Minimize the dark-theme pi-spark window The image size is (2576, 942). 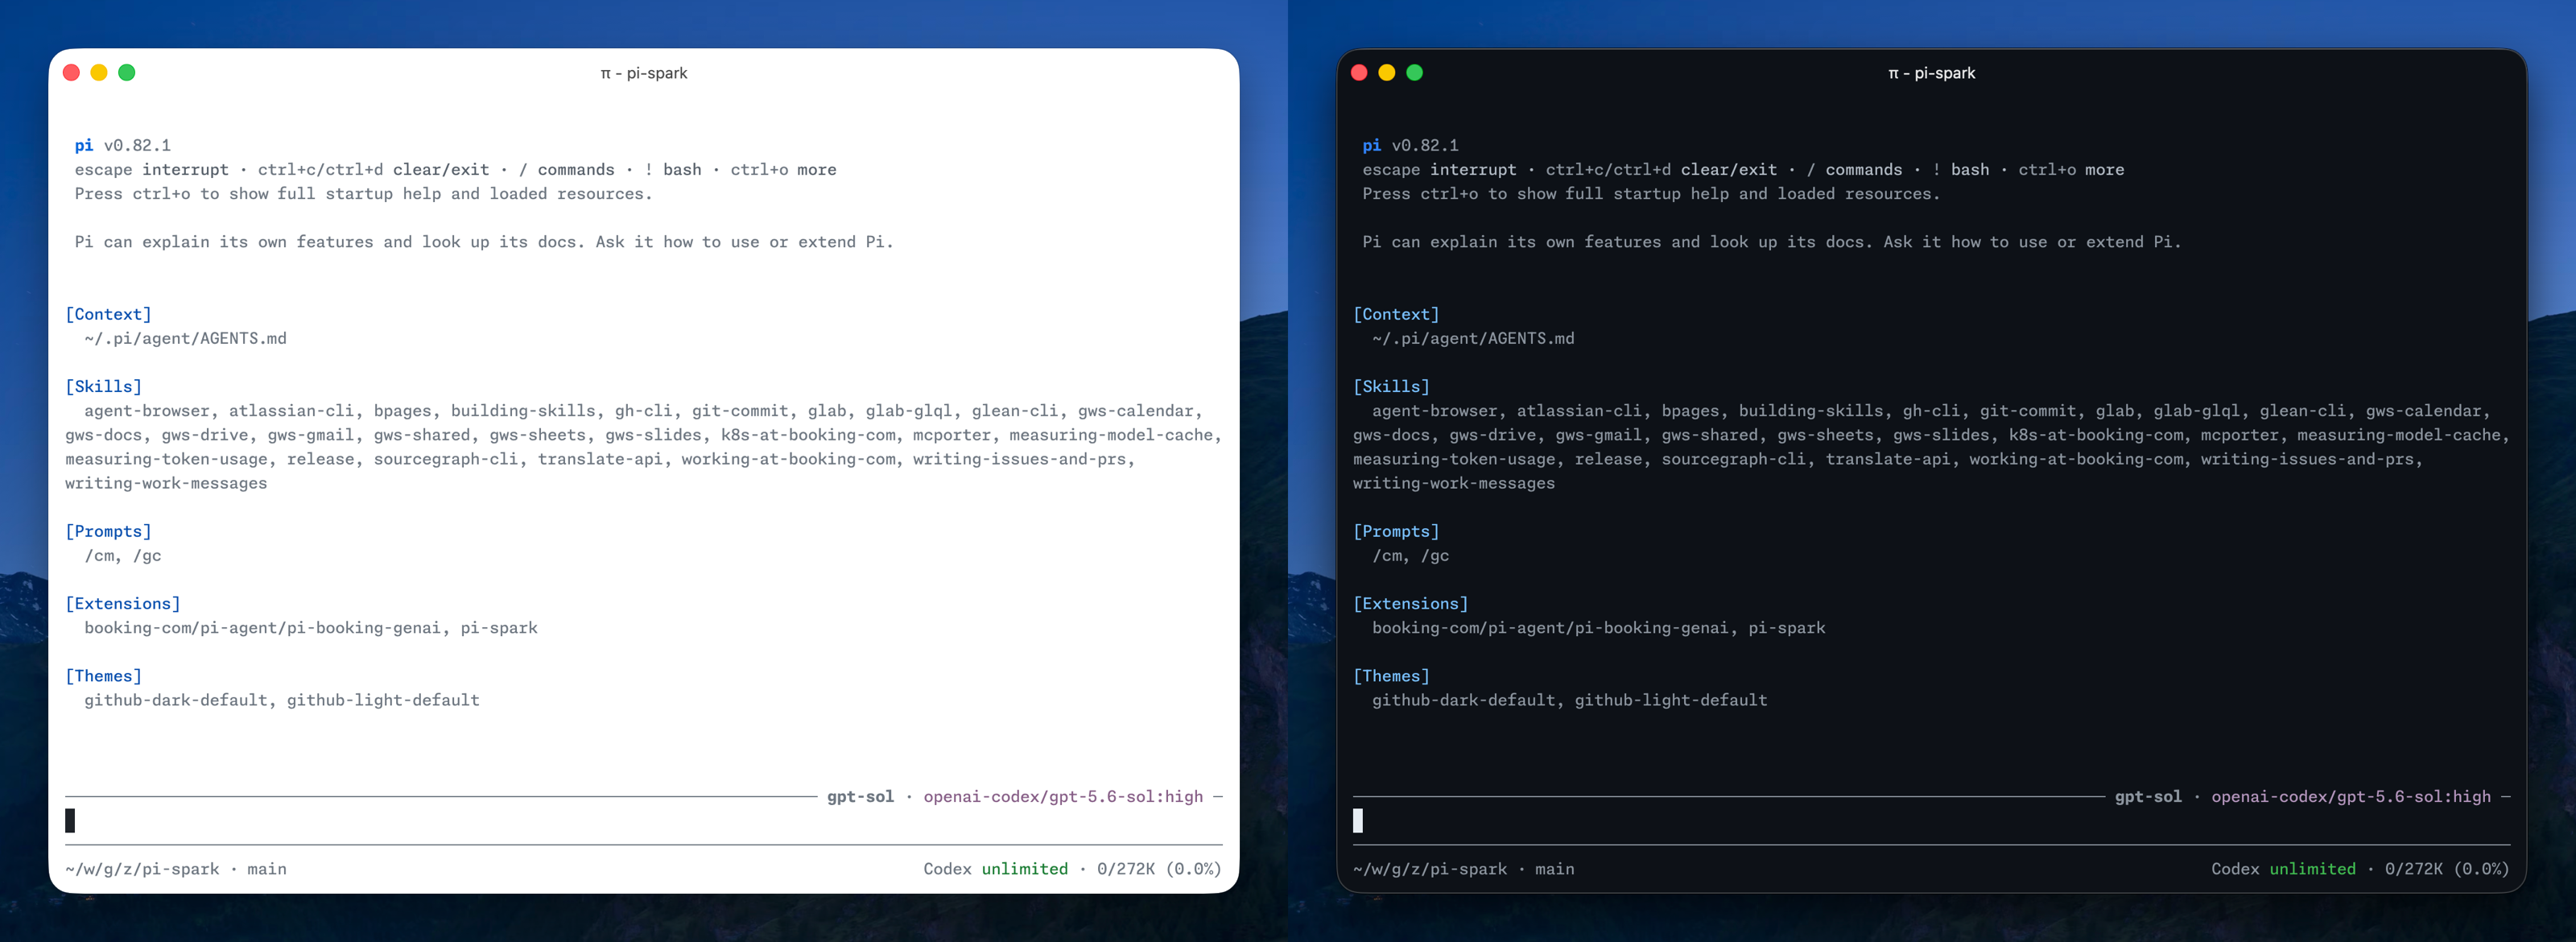pyautogui.click(x=1387, y=72)
